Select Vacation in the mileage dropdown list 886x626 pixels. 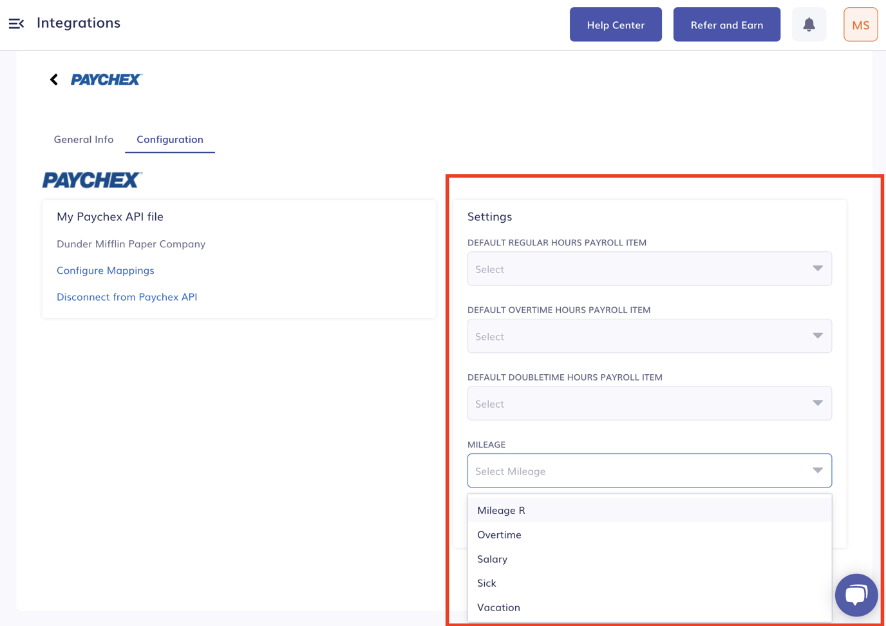(498, 607)
